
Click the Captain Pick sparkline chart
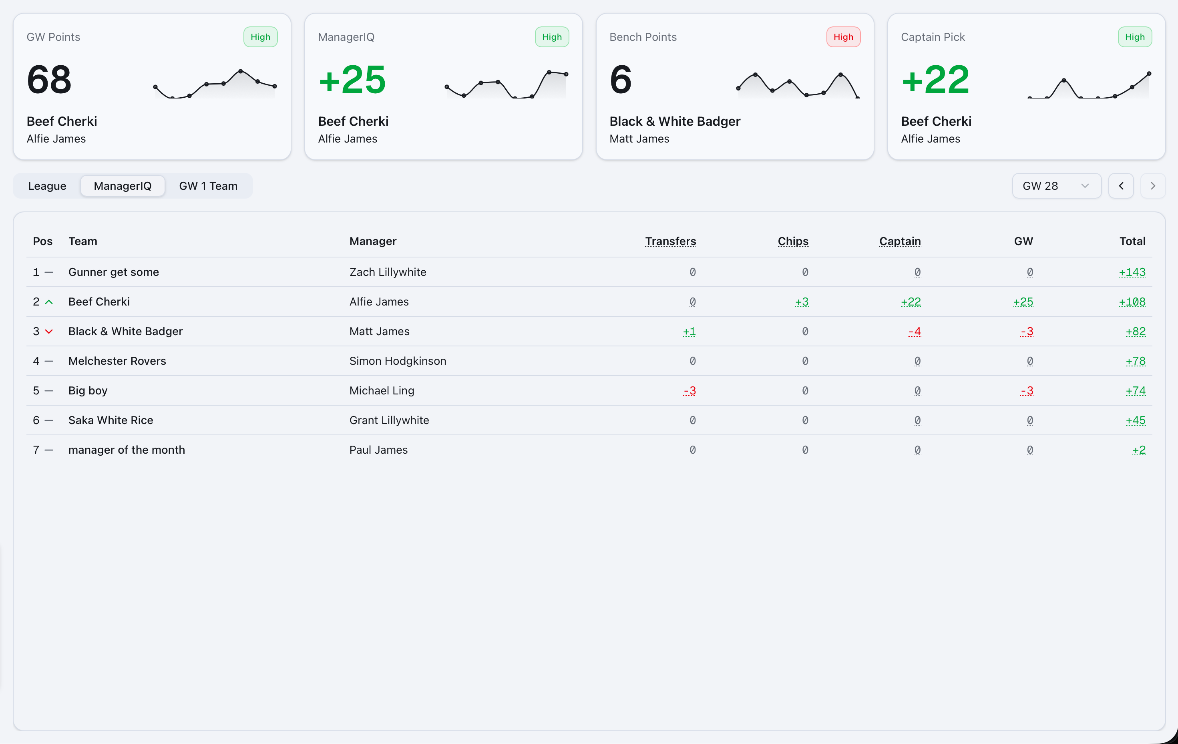tap(1088, 86)
